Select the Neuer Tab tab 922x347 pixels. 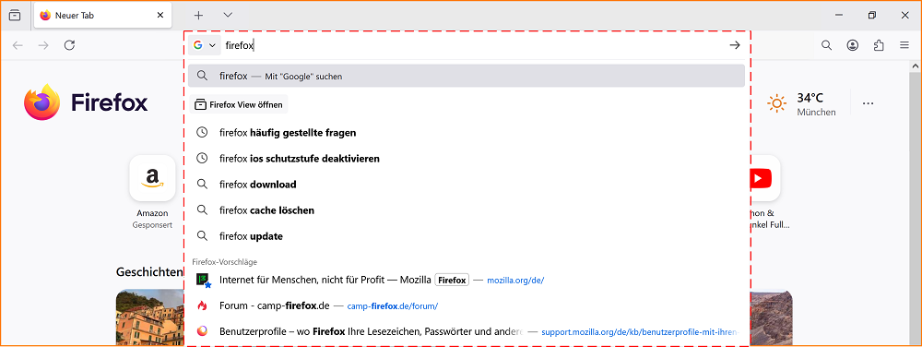pyautogui.click(x=103, y=16)
